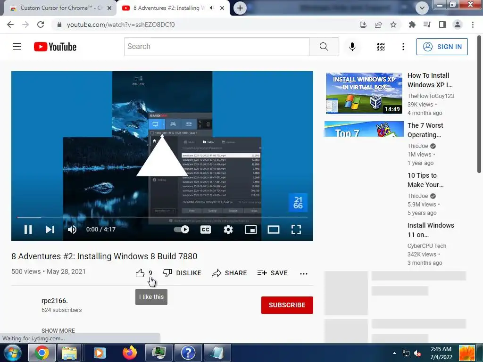
Task: Select the 8 Adventures #2 tab
Action: 168,8
